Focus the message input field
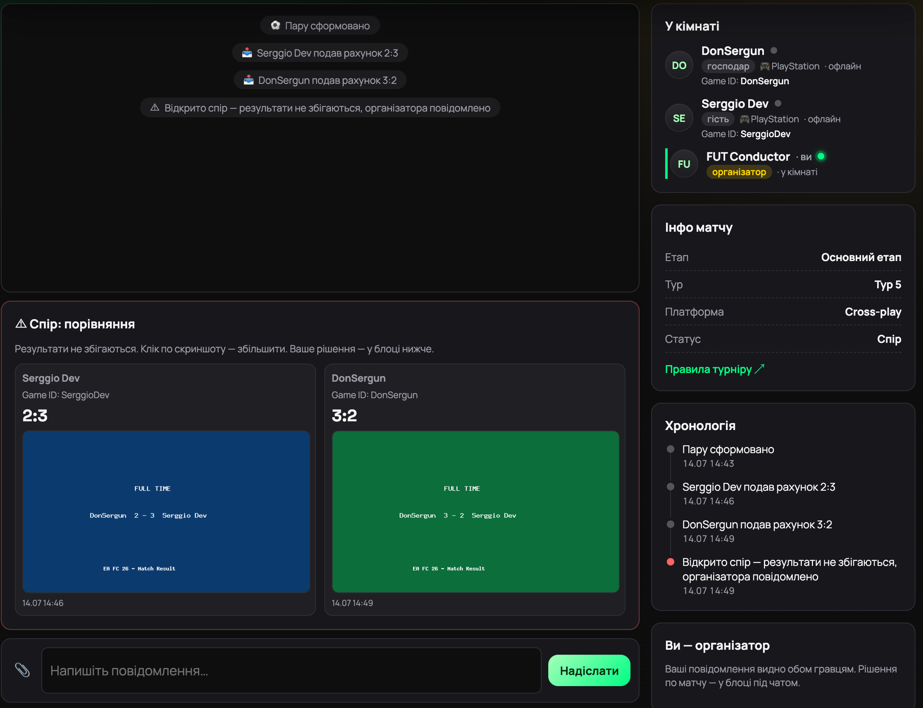Screen dimensions: 923x708 tap(291, 670)
